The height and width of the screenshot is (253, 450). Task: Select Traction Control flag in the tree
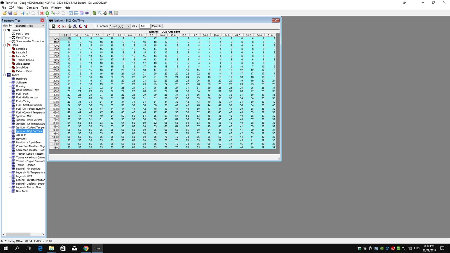(25, 60)
